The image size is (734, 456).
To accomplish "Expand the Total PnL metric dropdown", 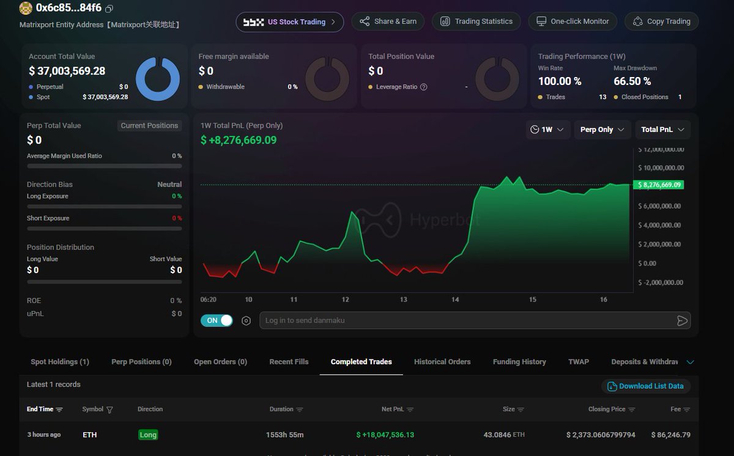I will pyautogui.click(x=662, y=130).
